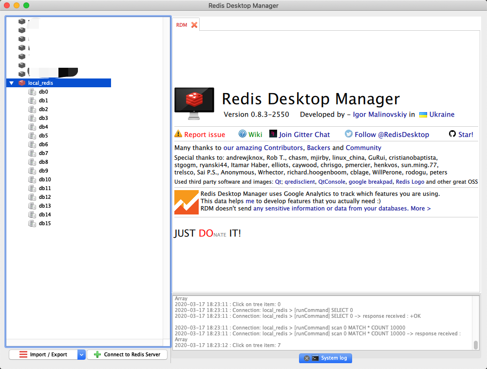Select the local_redis connection row
This screenshot has height=369, width=487.
(59, 83)
